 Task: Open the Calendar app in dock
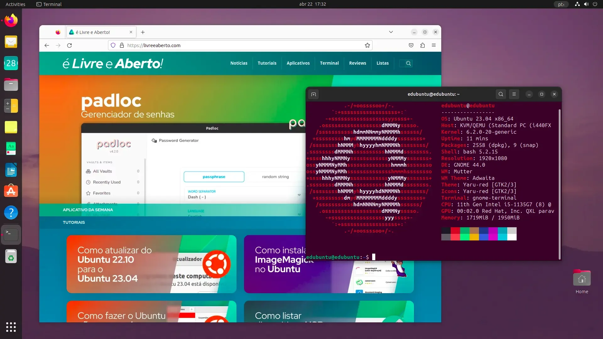11,63
